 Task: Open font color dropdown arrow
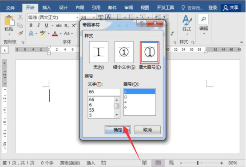tap(60, 34)
